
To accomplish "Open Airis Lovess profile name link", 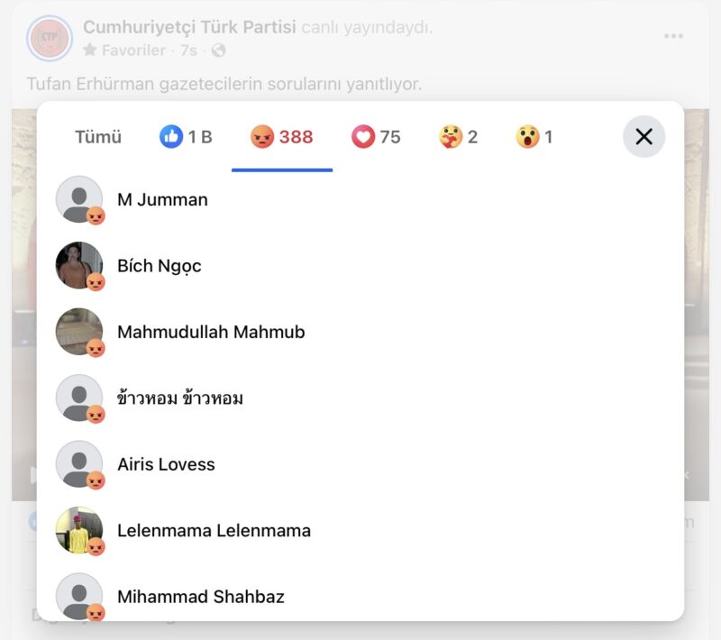I will click(166, 465).
